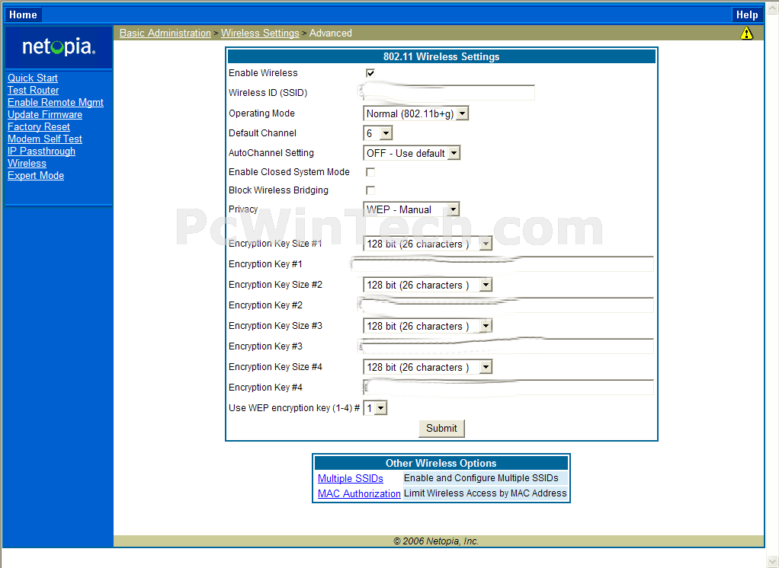The image size is (779, 568).
Task: Enable Closed System Mode checkbox
Action: coord(370,172)
